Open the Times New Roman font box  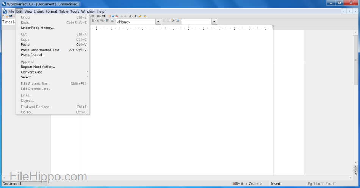(x=9, y=22)
